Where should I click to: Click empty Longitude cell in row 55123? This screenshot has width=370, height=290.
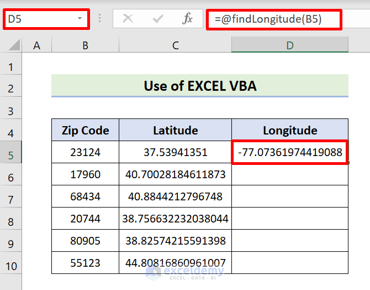(290, 263)
